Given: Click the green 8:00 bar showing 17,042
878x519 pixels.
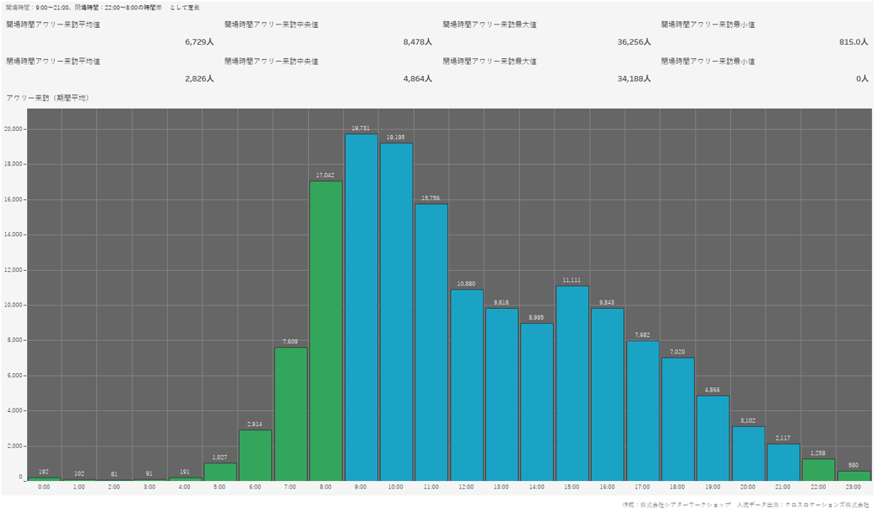Looking at the screenshot, I should coord(326,331).
